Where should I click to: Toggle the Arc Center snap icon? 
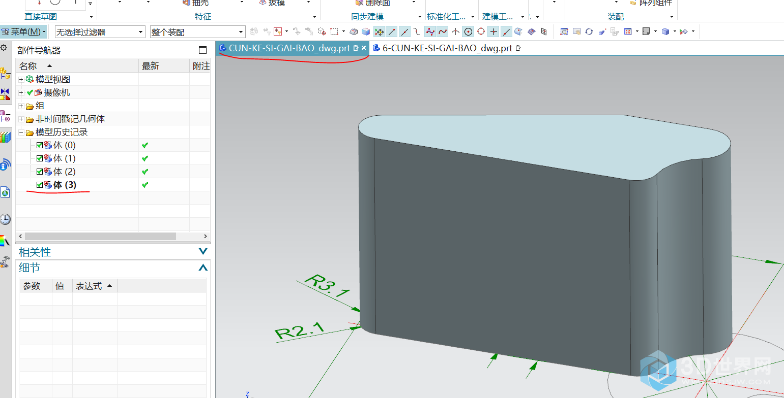click(468, 32)
